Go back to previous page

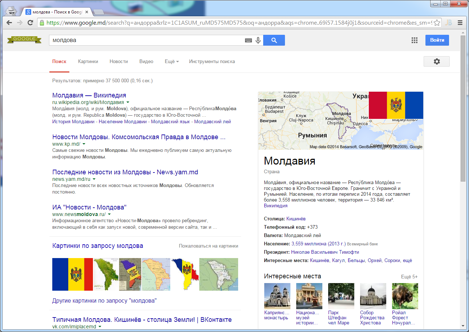coord(10,22)
